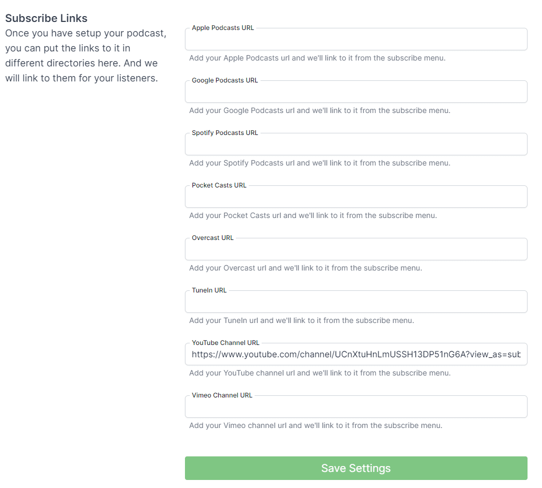Image resolution: width=542 pixels, height=488 pixels.
Task: Select the Pocket Casts URL input box
Action: (x=356, y=198)
